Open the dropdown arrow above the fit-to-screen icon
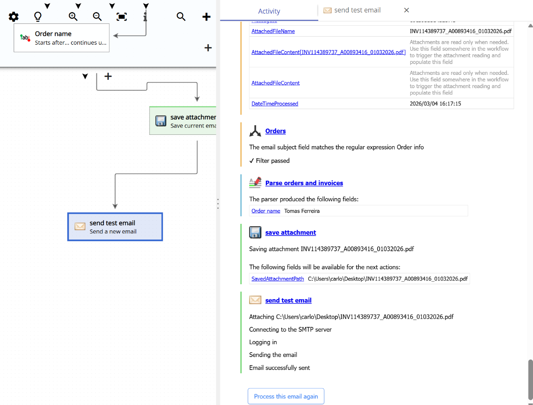This screenshot has height=405, width=533. pyautogui.click(x=112, y=6)
